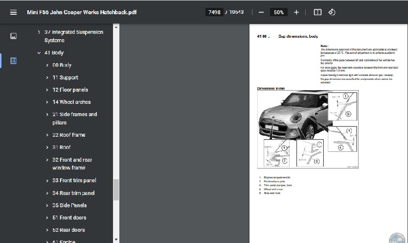Screen dimensions: 408x243
Task: Expand the 34 Rear trim panel chevron
Action: coord(47,193)
